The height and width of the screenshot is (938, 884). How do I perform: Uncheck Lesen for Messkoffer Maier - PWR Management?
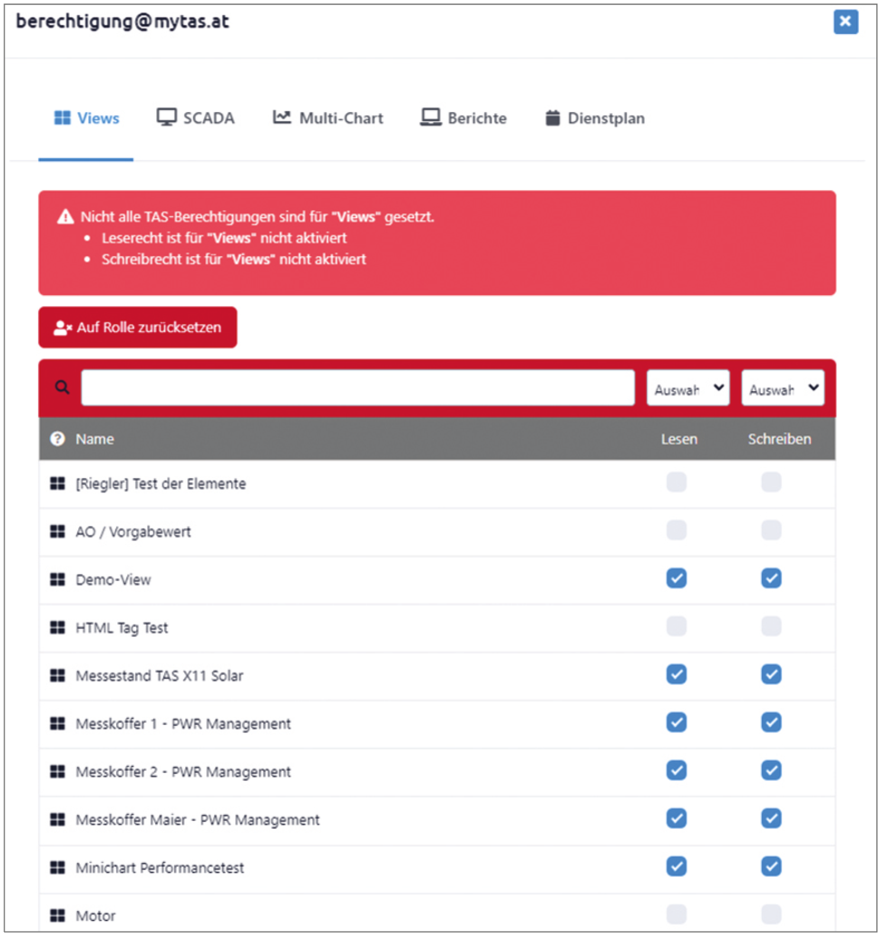(x=676, y=818)
